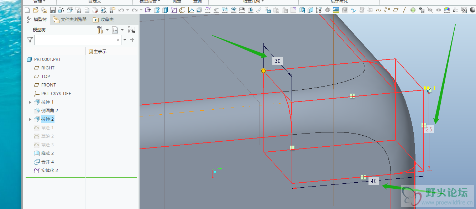Select the suppressed 草绘 1 item
476x209 pixels.
[x=44, y=127]
